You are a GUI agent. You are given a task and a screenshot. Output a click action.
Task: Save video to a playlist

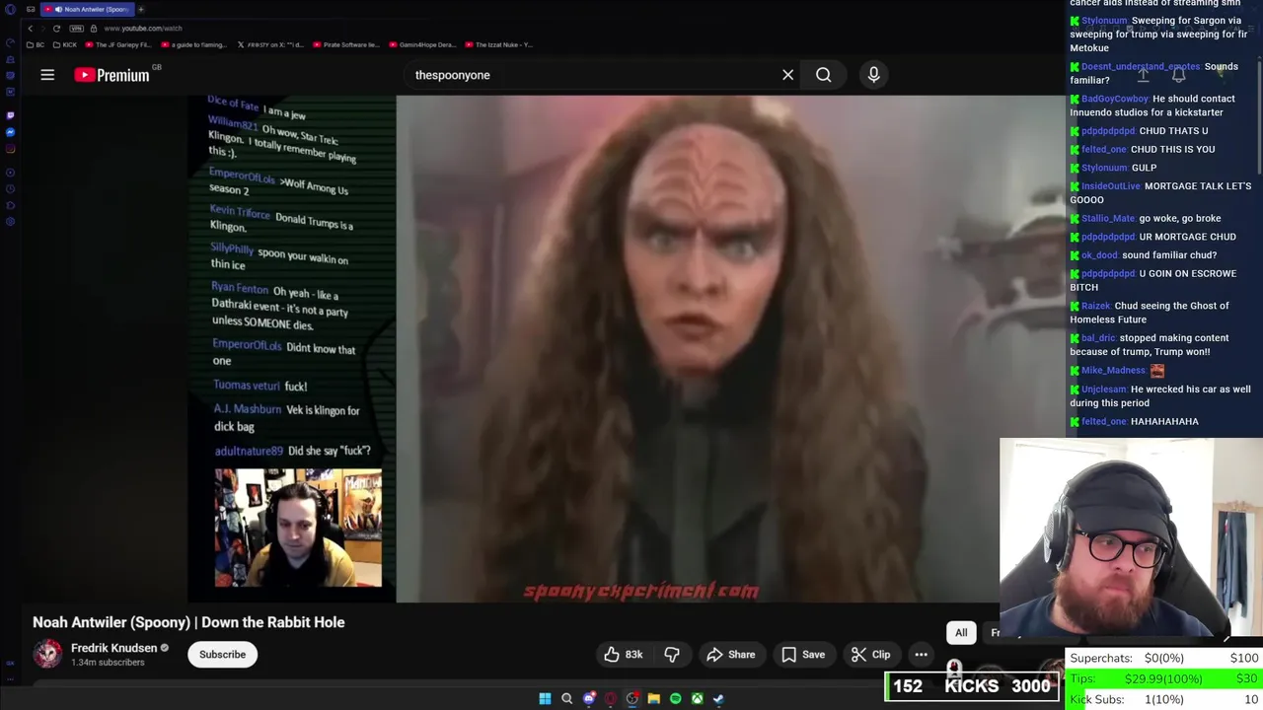pyautogui.click(x=803, y=655)
